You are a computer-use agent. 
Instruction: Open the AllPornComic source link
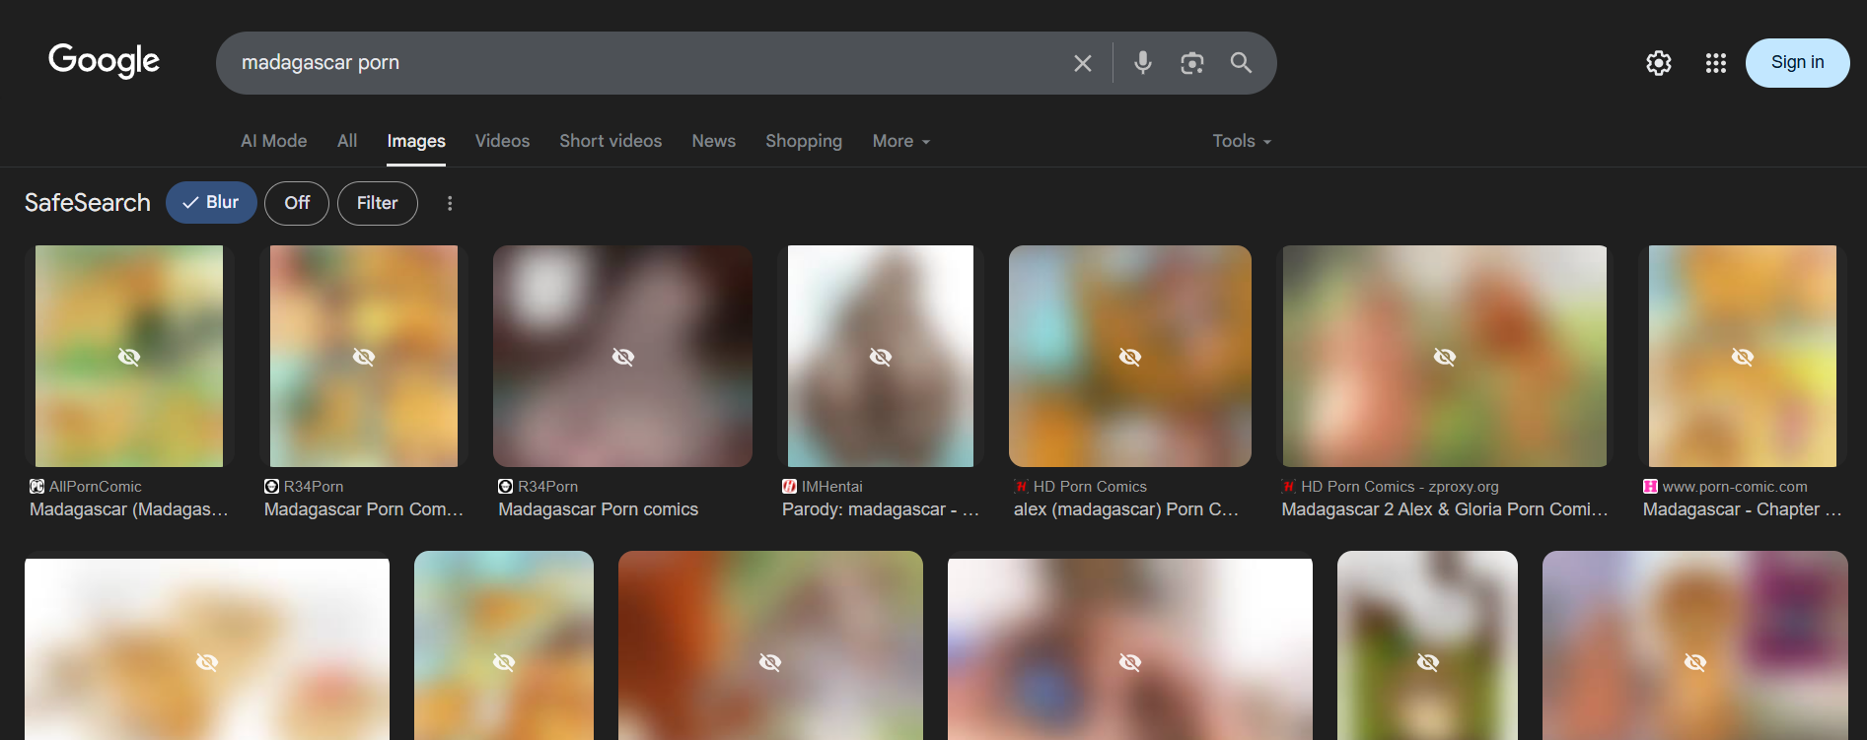tap(96, 486)
